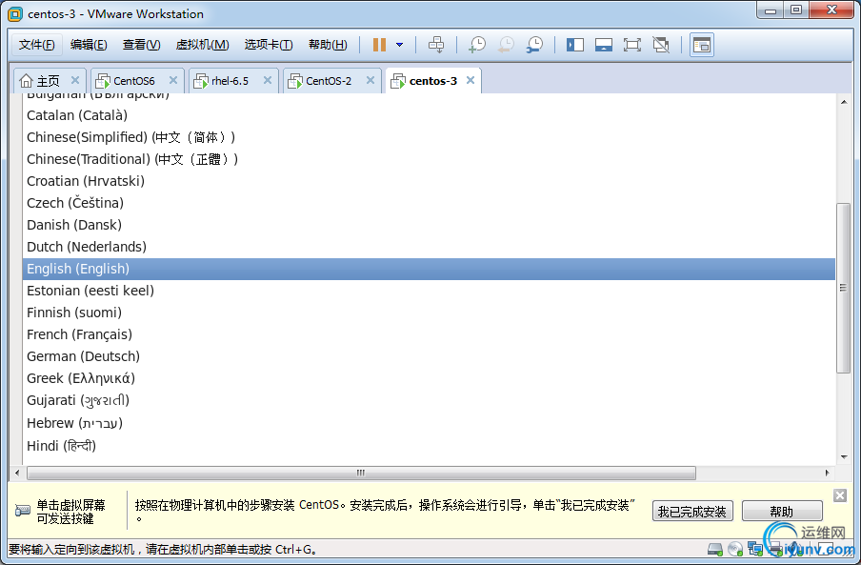Close the CentOS6 tab
861x565 pixels.
coord(173,80)
